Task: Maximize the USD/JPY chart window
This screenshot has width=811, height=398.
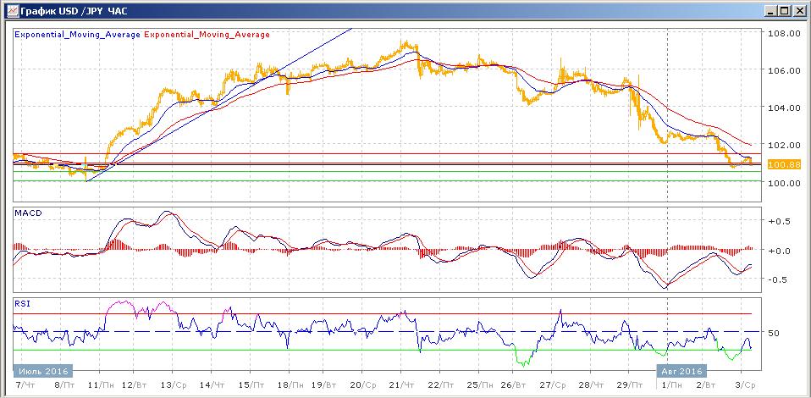Action: 784,10
